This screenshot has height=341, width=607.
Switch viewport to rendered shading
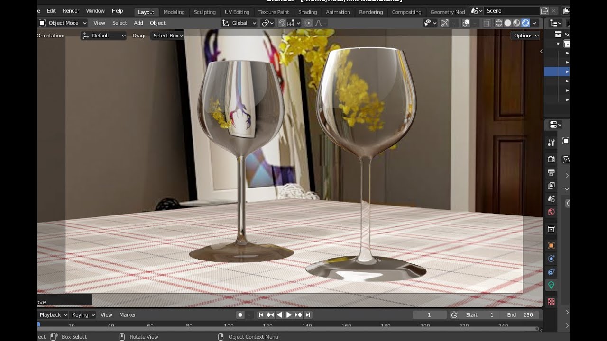click(x=526, y=23)
